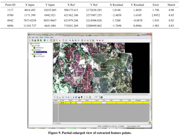
Task: Click the purple diagonal line tool icon
Action: point(97,40)
